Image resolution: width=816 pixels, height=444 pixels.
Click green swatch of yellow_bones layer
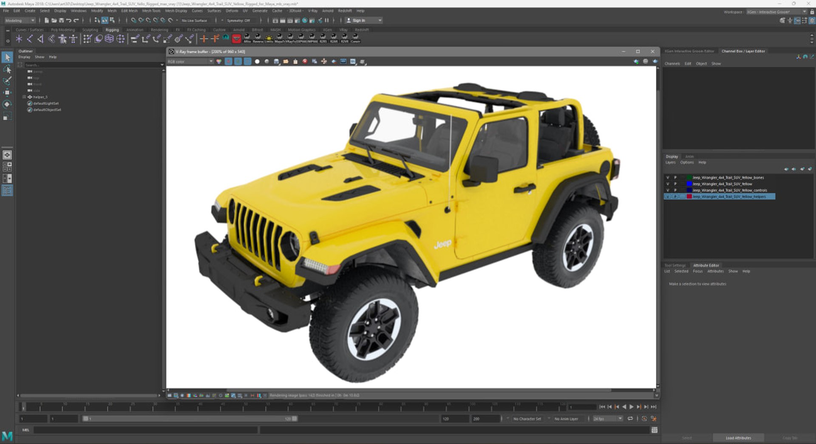pos(689,177)
